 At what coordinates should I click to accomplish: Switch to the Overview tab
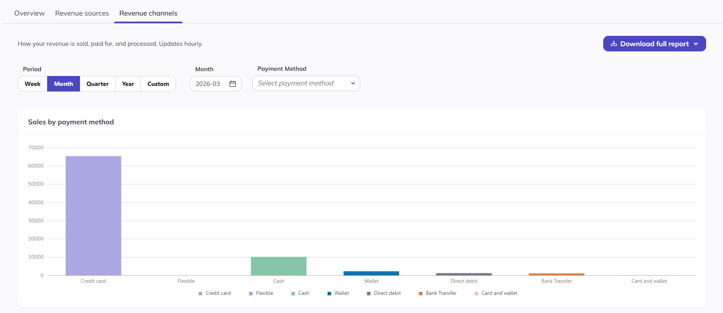pyautogui.click(x=29, y=13)
